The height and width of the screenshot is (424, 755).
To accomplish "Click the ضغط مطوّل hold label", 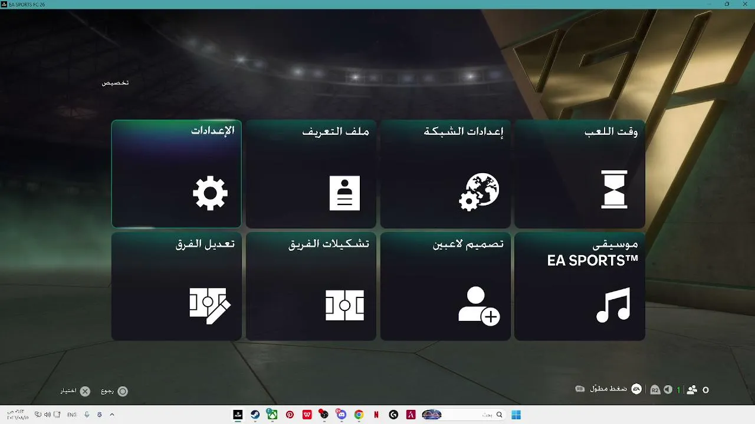I will [608, 389].
